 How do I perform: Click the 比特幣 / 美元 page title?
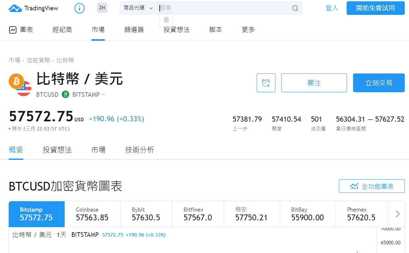[x=80, y=79]
